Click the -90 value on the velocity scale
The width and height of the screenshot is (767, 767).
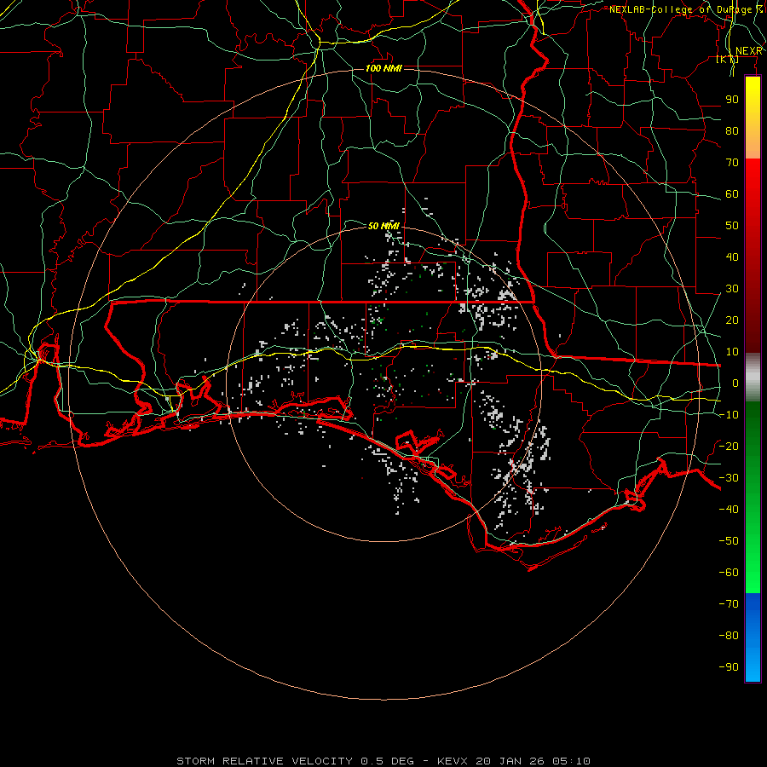[x=729, y=667]
